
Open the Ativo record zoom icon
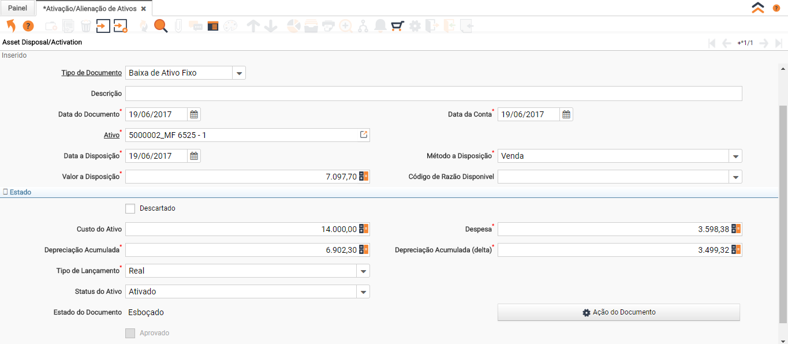click(x=364, y=135)
